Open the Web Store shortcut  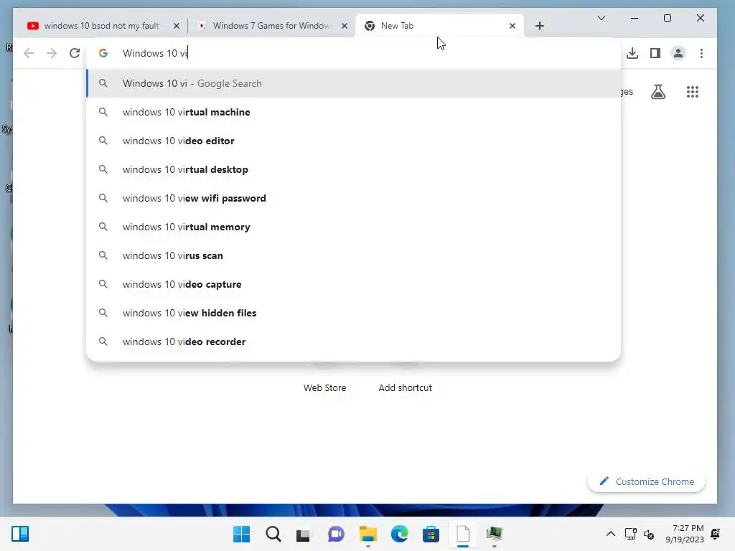click(324, 387)
